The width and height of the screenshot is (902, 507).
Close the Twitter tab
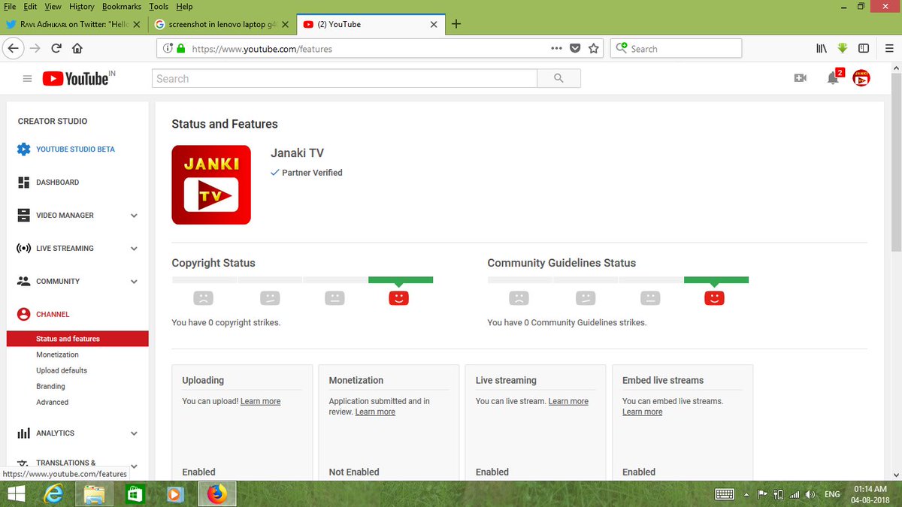137,24
